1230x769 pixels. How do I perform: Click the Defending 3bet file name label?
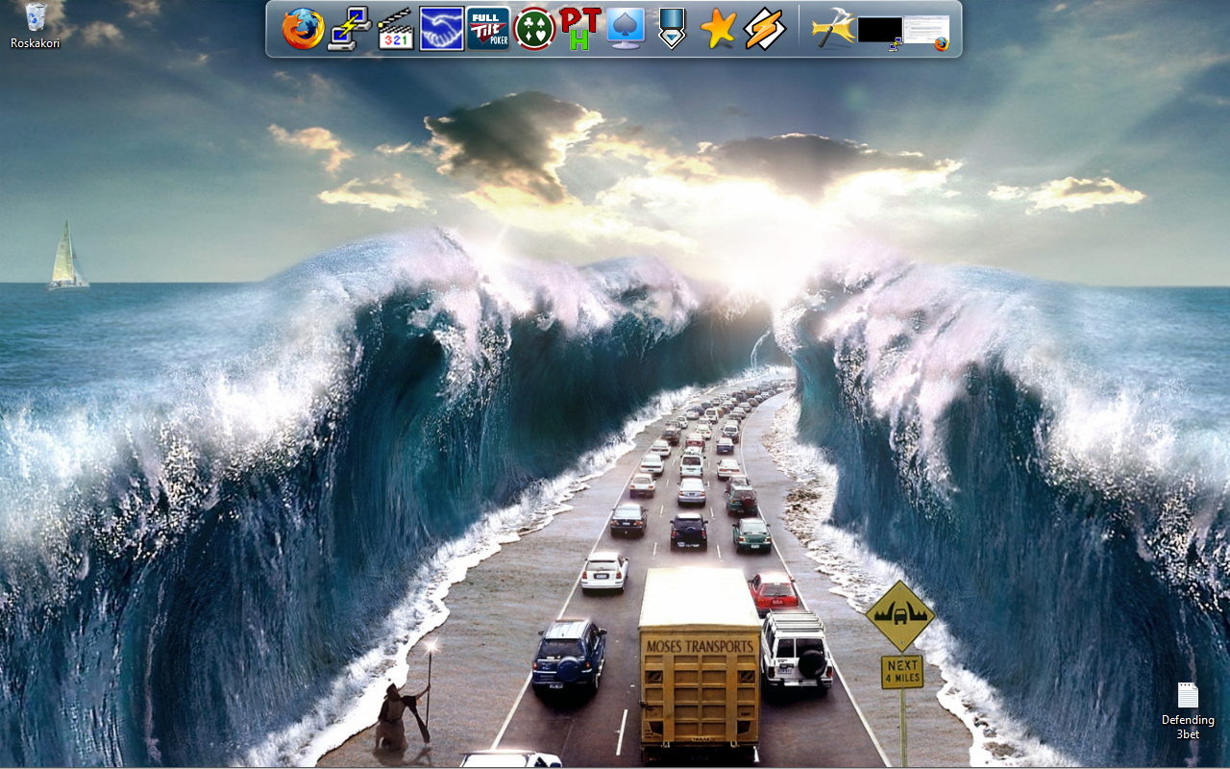[1188, 727]
